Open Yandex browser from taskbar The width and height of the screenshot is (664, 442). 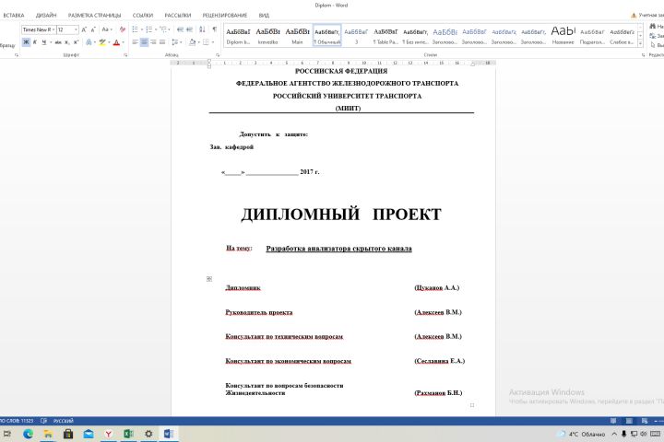point(109,434)
